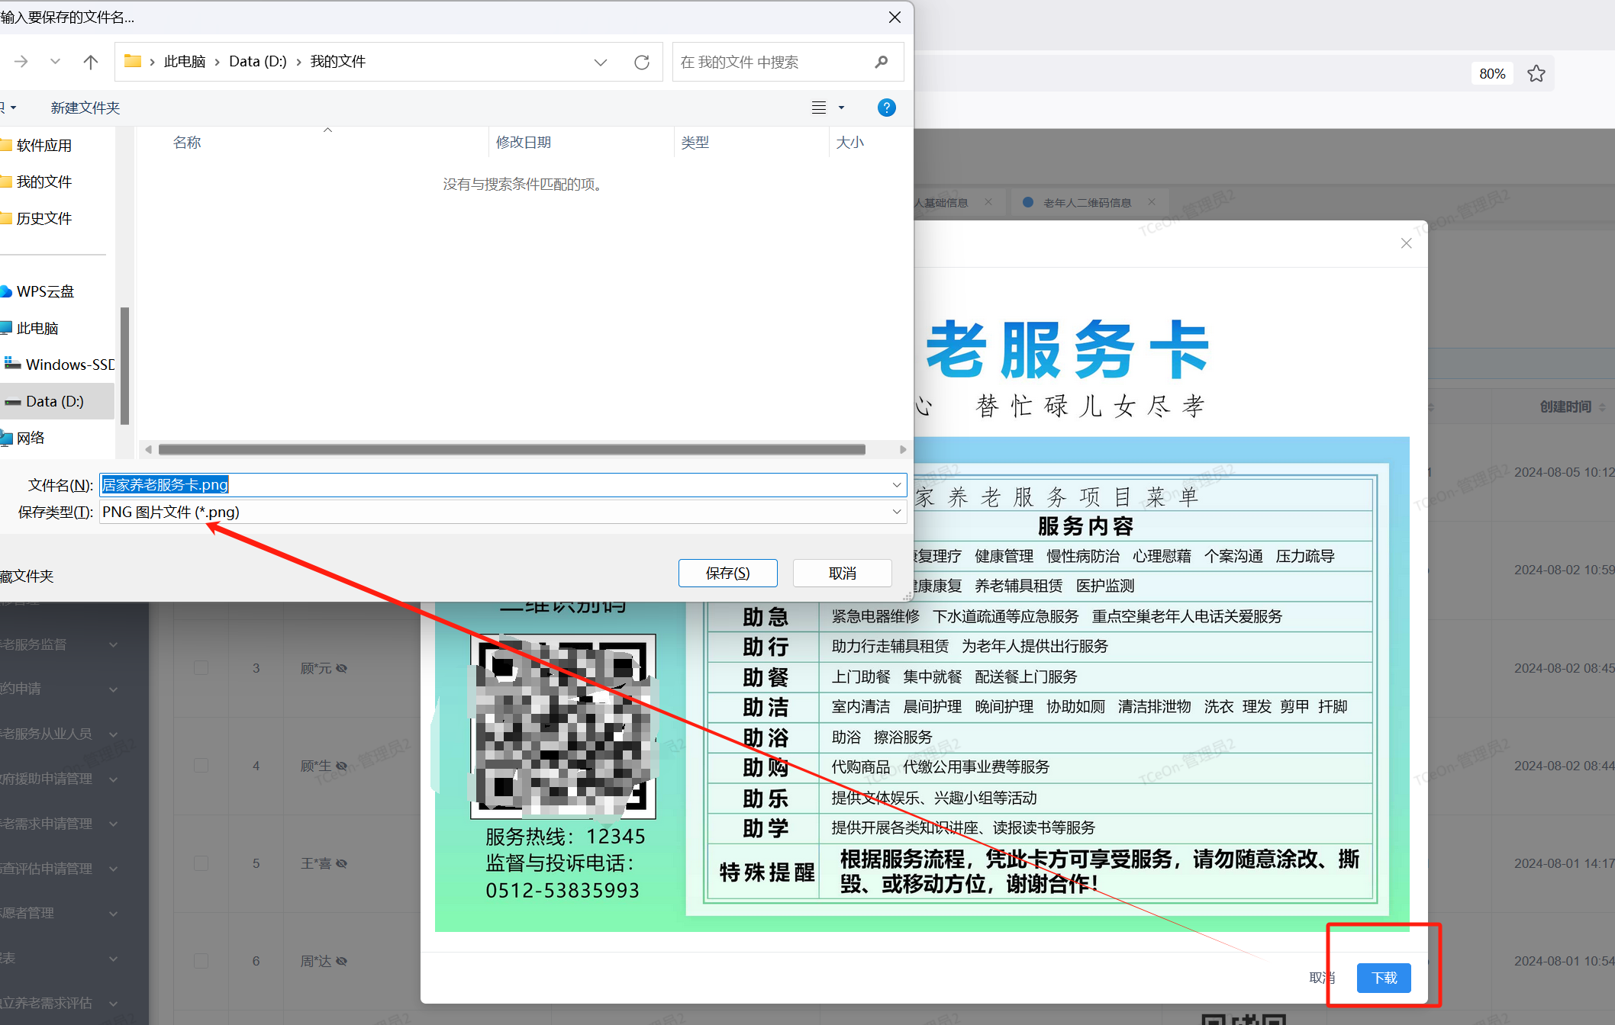Click the folder icon in the address bar
The height and width of the screenshot is (1025, 1615).
(133, 61)
